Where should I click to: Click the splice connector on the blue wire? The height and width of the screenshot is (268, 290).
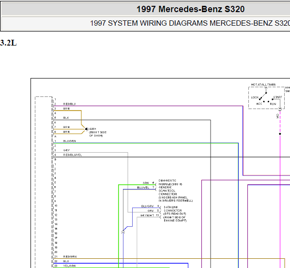pos(123,232)
